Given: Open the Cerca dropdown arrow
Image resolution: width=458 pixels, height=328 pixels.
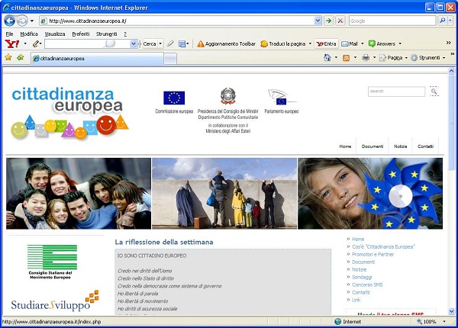Looking at the screenshot, I should (x=160, y=43).
